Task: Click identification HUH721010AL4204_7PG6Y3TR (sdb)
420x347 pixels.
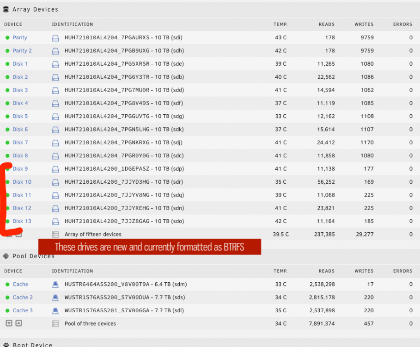Action: tap(124, 77)
